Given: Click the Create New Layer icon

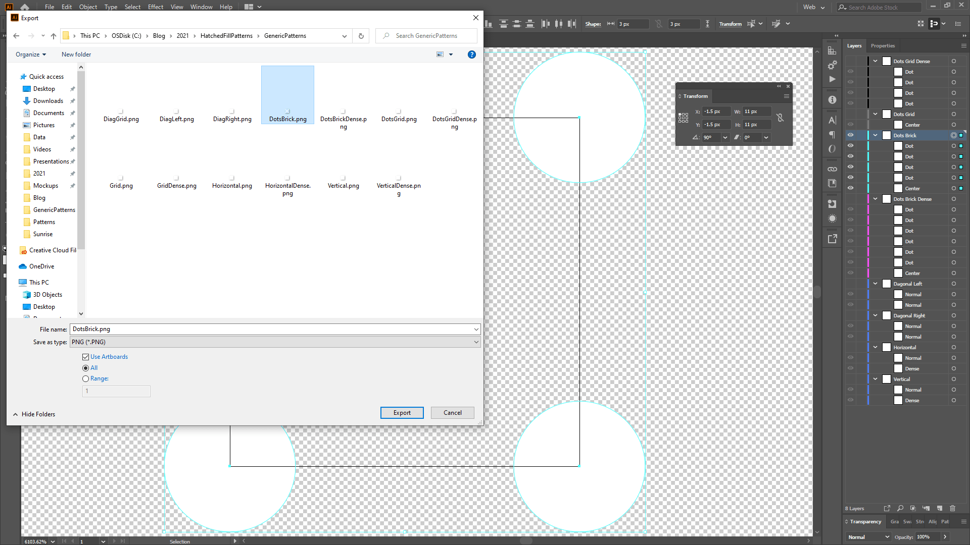Looking at the screenshot, I should 939,508.
